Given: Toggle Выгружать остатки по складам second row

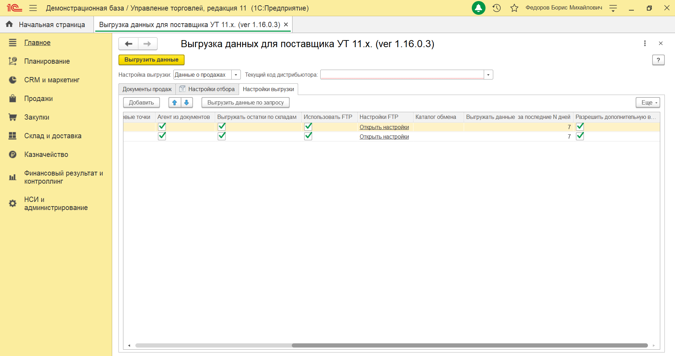Looking at the screenshot, I should [x=222, y=136].
